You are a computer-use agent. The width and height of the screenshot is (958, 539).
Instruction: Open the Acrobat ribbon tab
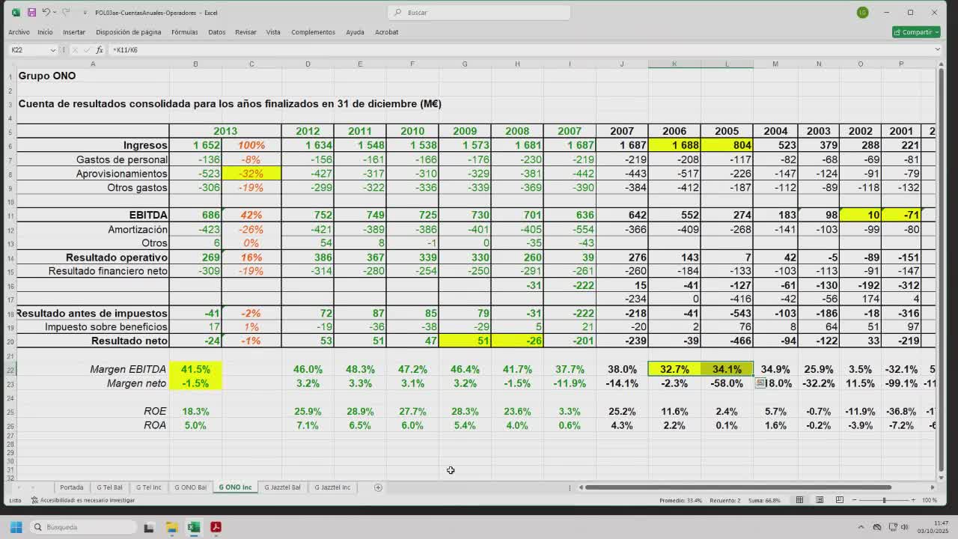(x=386, y=32)
